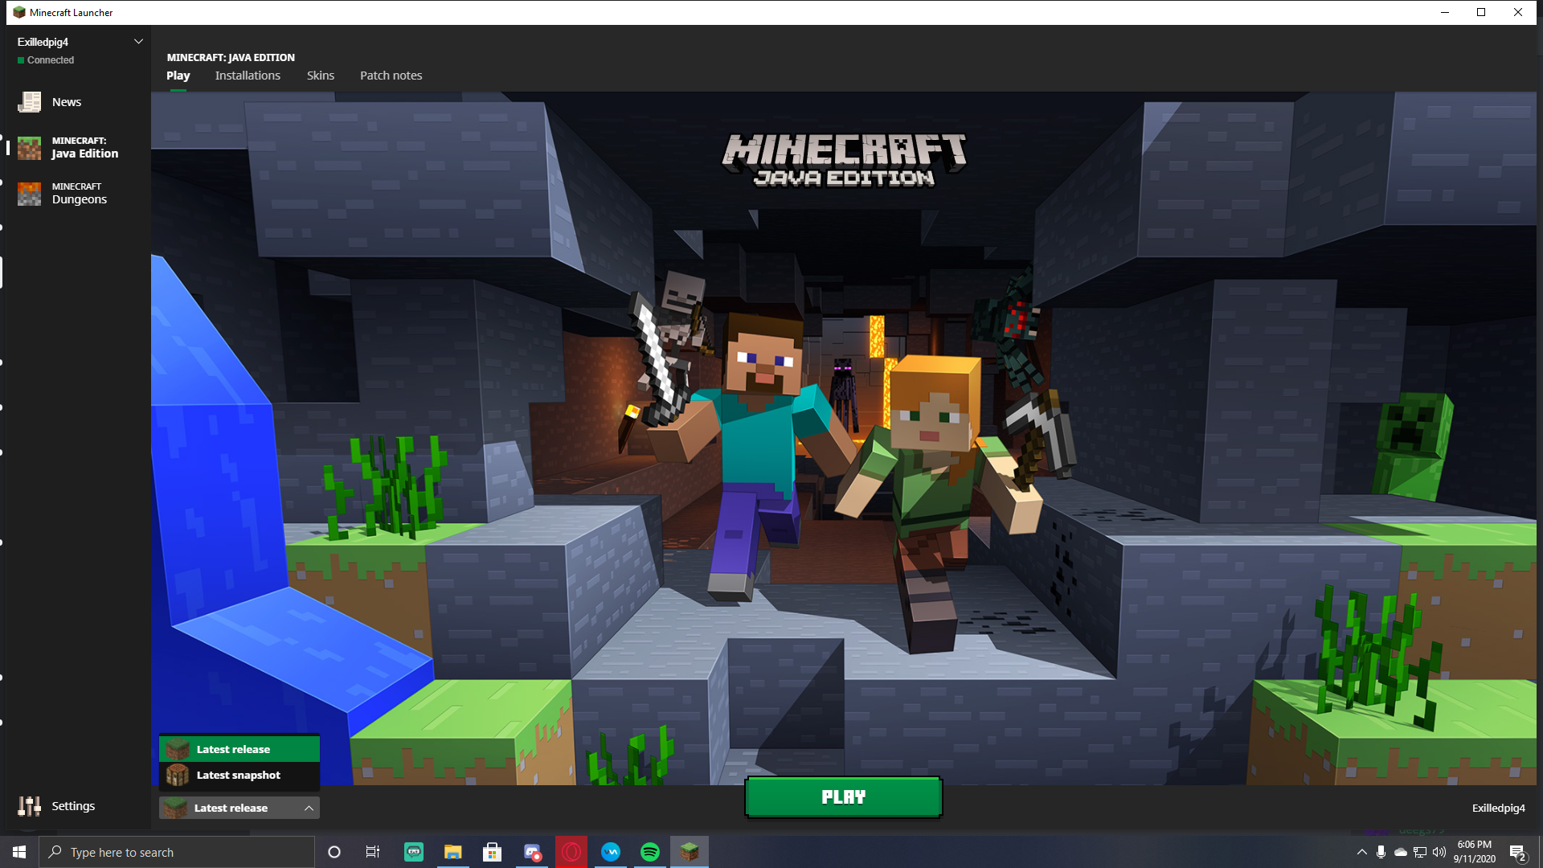Switch to the Installations tab
Image resolution: width=1543 pixels, height=868 pixels.
[x=248, y=76]
